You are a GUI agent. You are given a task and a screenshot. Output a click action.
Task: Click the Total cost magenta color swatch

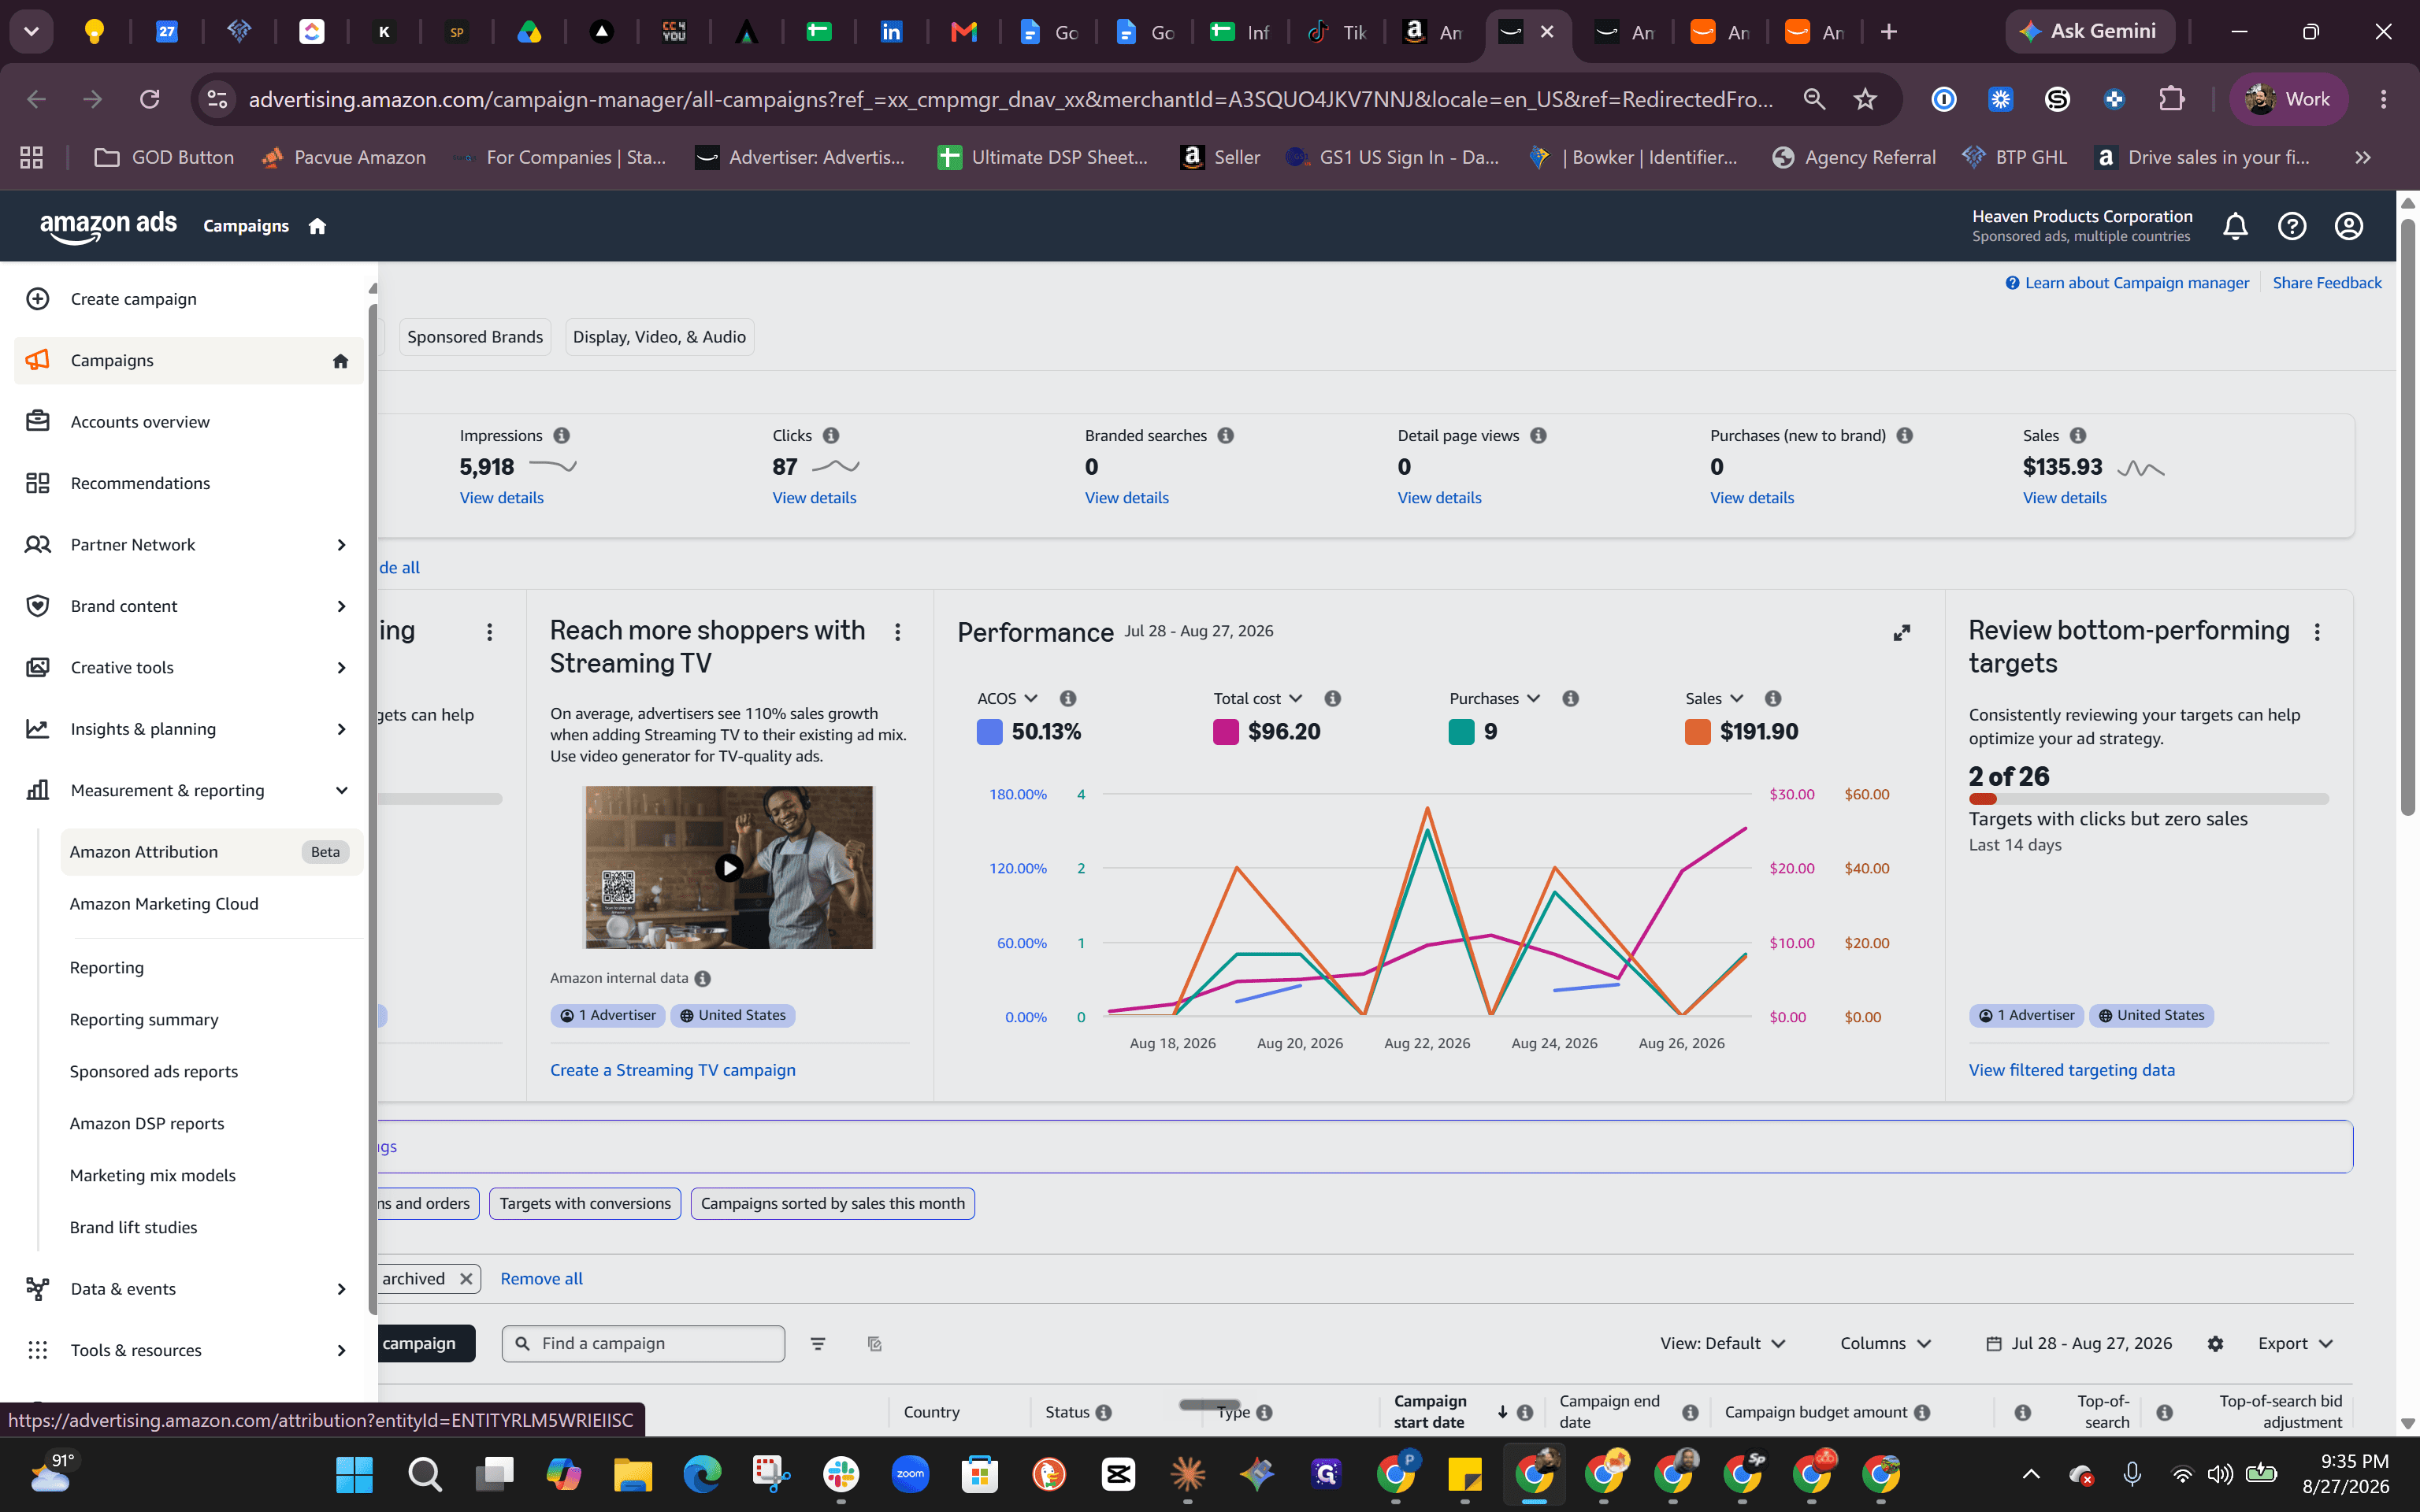tap(1225, 732)
